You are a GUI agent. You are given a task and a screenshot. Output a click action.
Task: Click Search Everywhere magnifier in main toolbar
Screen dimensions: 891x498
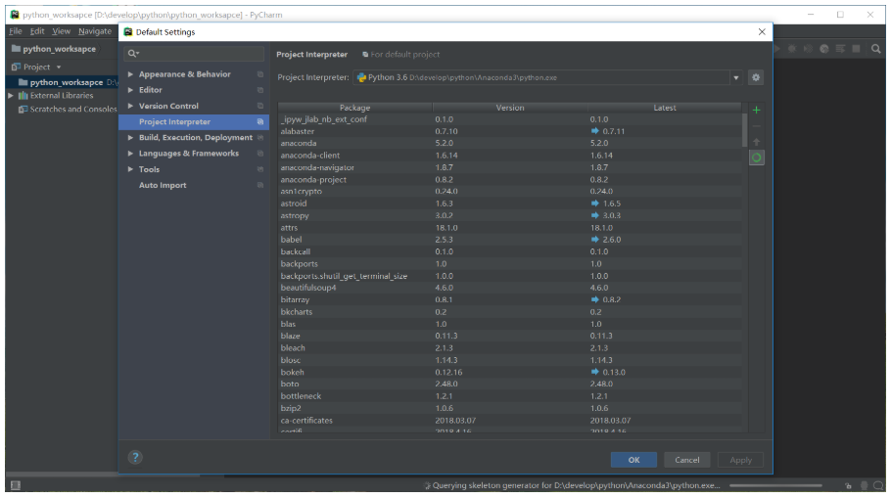point(875,49)
